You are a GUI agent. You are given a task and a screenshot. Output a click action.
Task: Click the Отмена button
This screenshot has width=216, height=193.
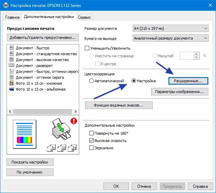(x=144, y=186)
